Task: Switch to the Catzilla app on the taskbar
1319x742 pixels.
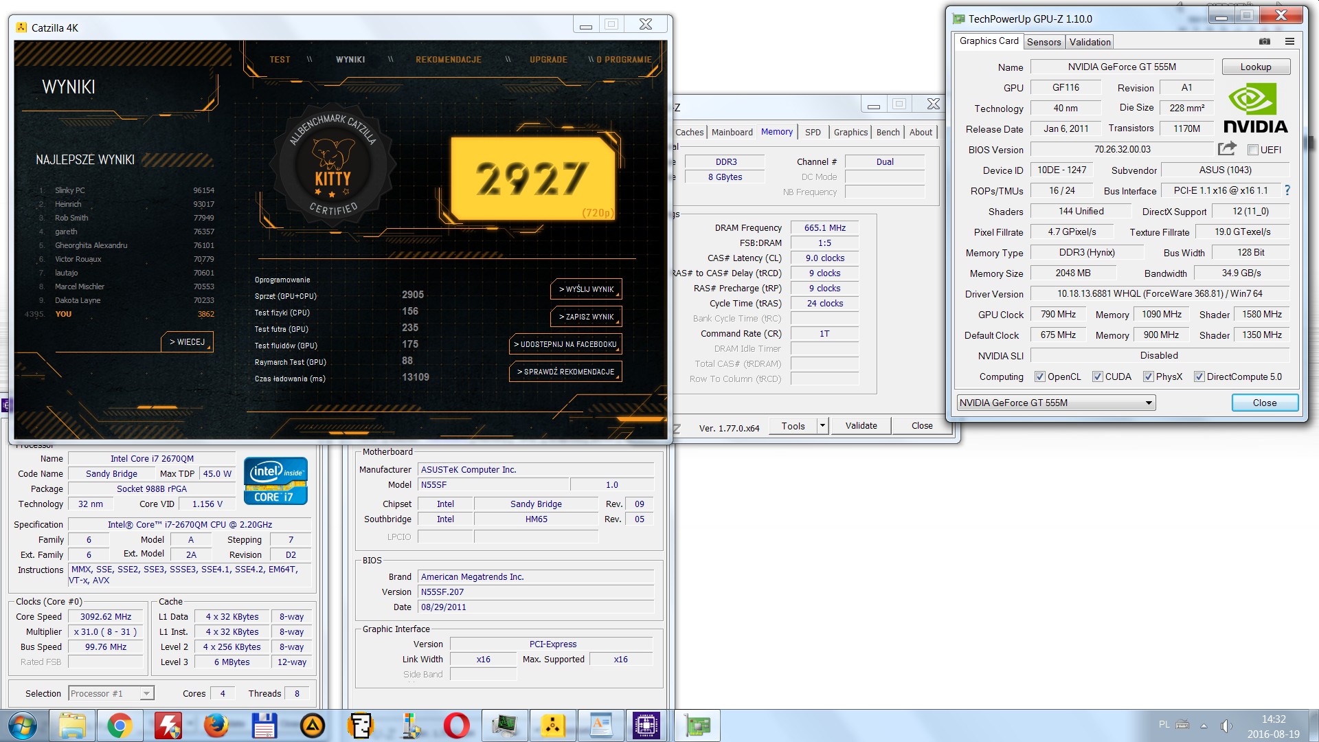Action: tap(553, 726)
